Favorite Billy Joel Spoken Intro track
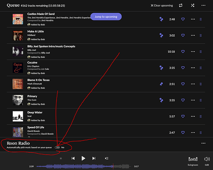The image size is (213, 170). pyautogui.click(x=183, y=51)
